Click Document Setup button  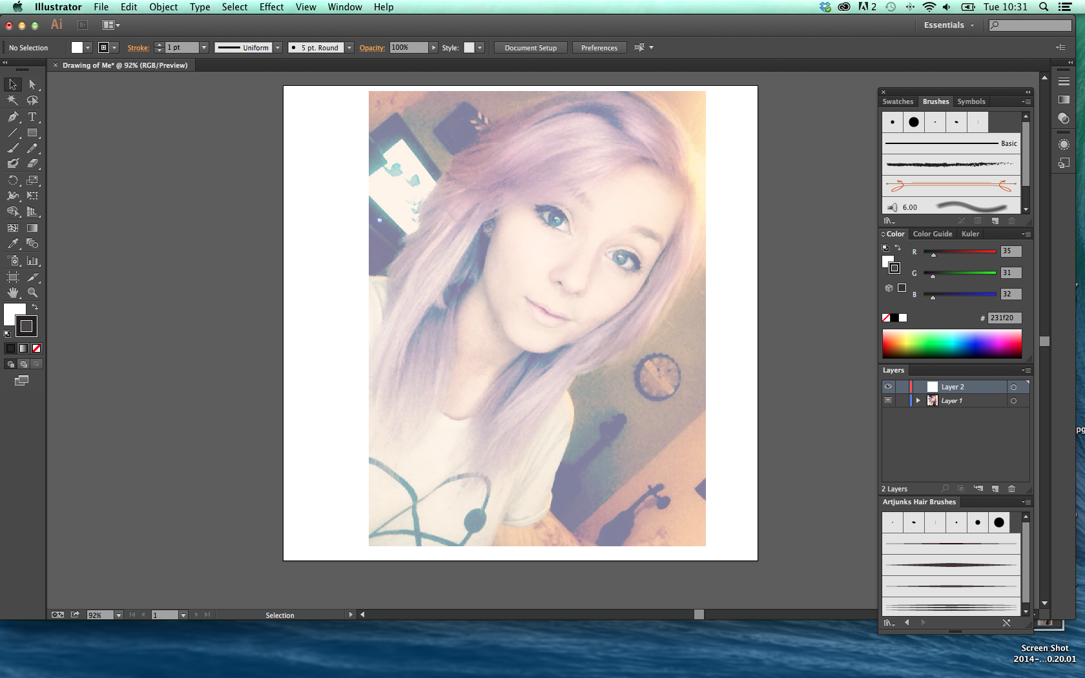pos(531,48)
